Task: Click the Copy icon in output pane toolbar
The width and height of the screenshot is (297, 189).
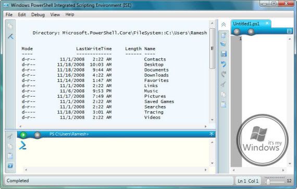Action: (10, 26)
